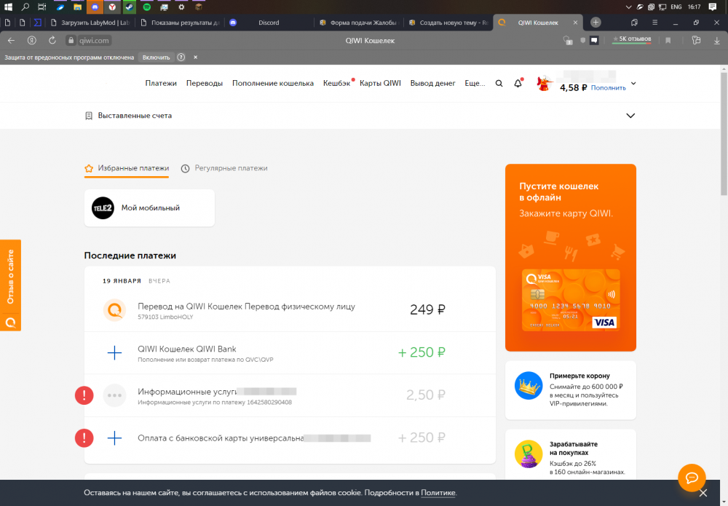728x506 pixels.
Task: Expand the Еще... menu
Action: (x=475, y=83)
